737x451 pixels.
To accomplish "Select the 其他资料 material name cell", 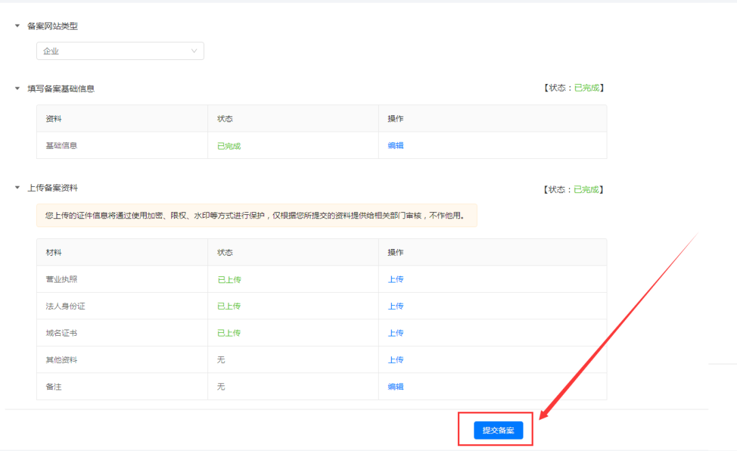I will point(61,360).
